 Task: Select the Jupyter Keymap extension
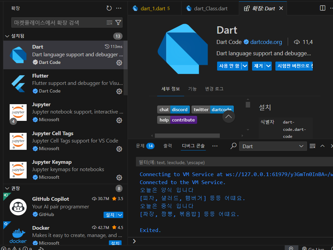[65, 170]
